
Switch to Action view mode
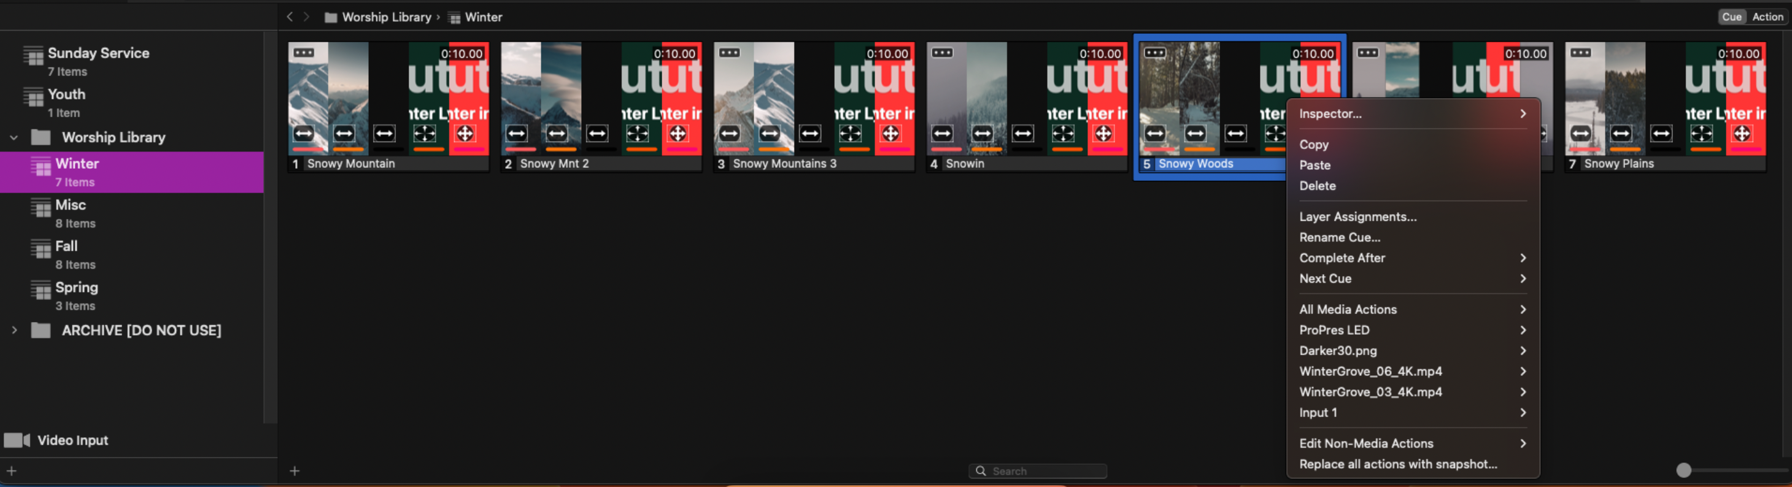pyautogui.click(x=1767, y=17)
